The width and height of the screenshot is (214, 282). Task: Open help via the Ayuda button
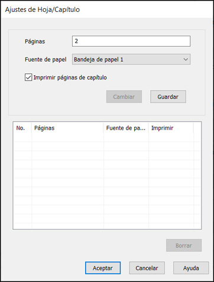(x=191, y=268)
